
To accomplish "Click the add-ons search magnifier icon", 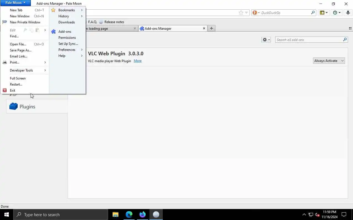I will (x=345, y=40).
